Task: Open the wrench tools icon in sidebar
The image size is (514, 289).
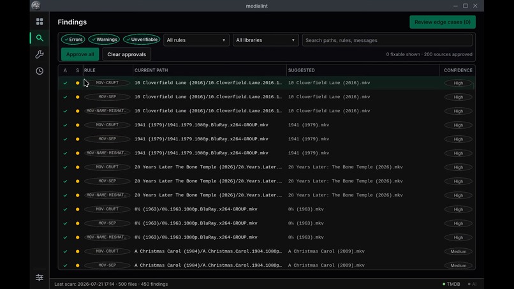Action: point(40,54)
